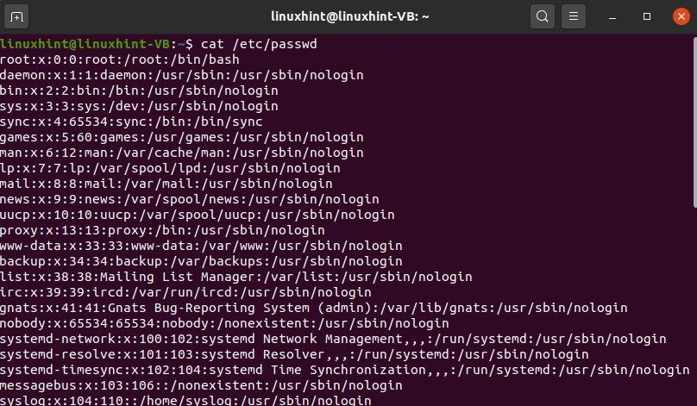Open a new terminal tab
697x406 pixels.
point(17,16)
